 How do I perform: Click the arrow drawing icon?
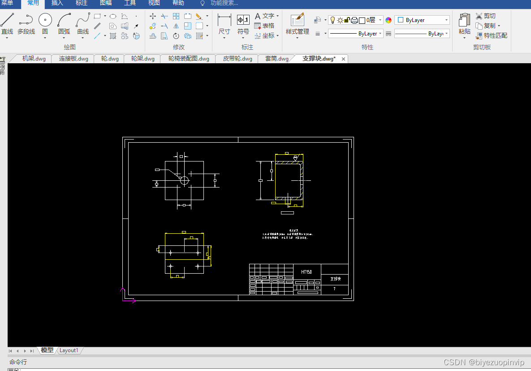pyautogui.click(x=136, y=26)
